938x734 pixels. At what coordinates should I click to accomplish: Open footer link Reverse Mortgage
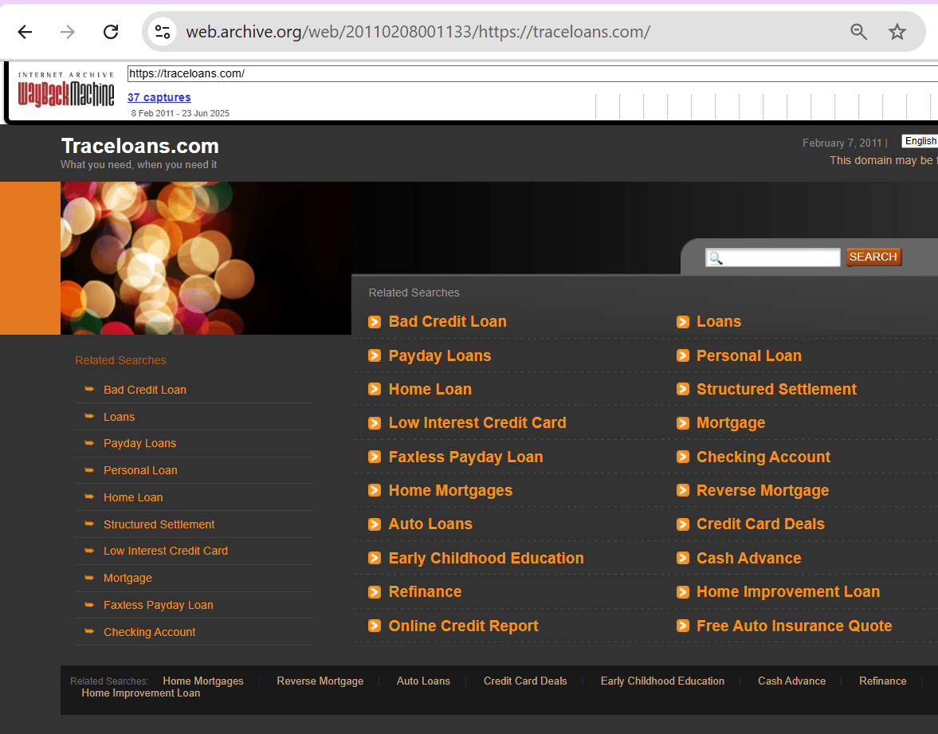click(x=320, y=681)
